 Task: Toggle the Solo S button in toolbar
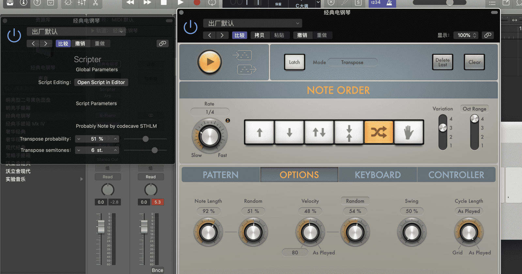pos(358,3)
